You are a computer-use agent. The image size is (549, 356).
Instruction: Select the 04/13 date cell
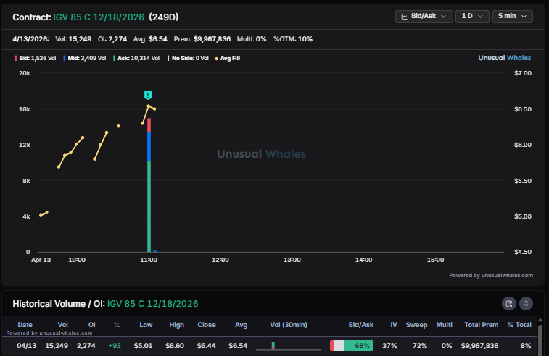[26, 346]
